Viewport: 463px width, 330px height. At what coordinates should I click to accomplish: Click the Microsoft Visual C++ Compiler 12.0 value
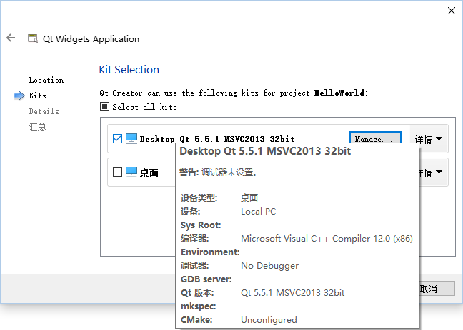pyautogui.click(x=327, y=239)
